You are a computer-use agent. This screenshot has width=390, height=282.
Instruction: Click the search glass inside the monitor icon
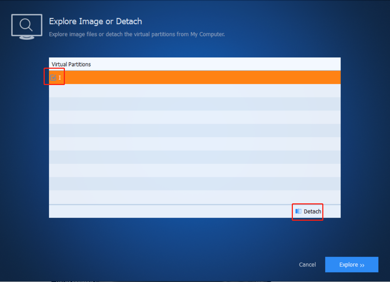(25, 24)
